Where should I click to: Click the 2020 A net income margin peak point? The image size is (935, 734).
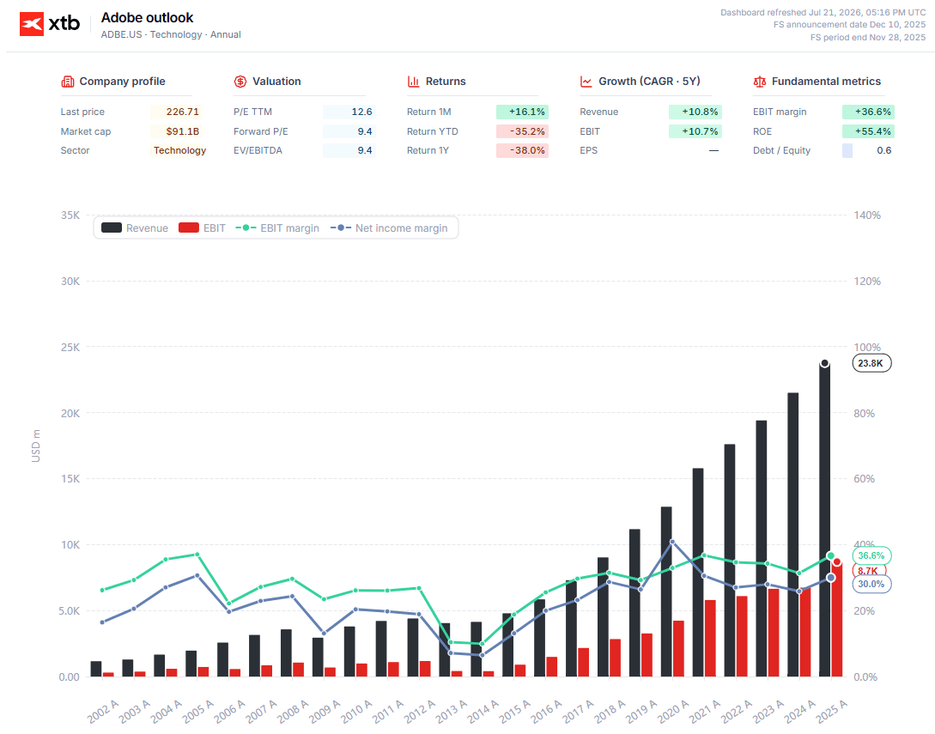pyautogui.click(x=672, y=542)
